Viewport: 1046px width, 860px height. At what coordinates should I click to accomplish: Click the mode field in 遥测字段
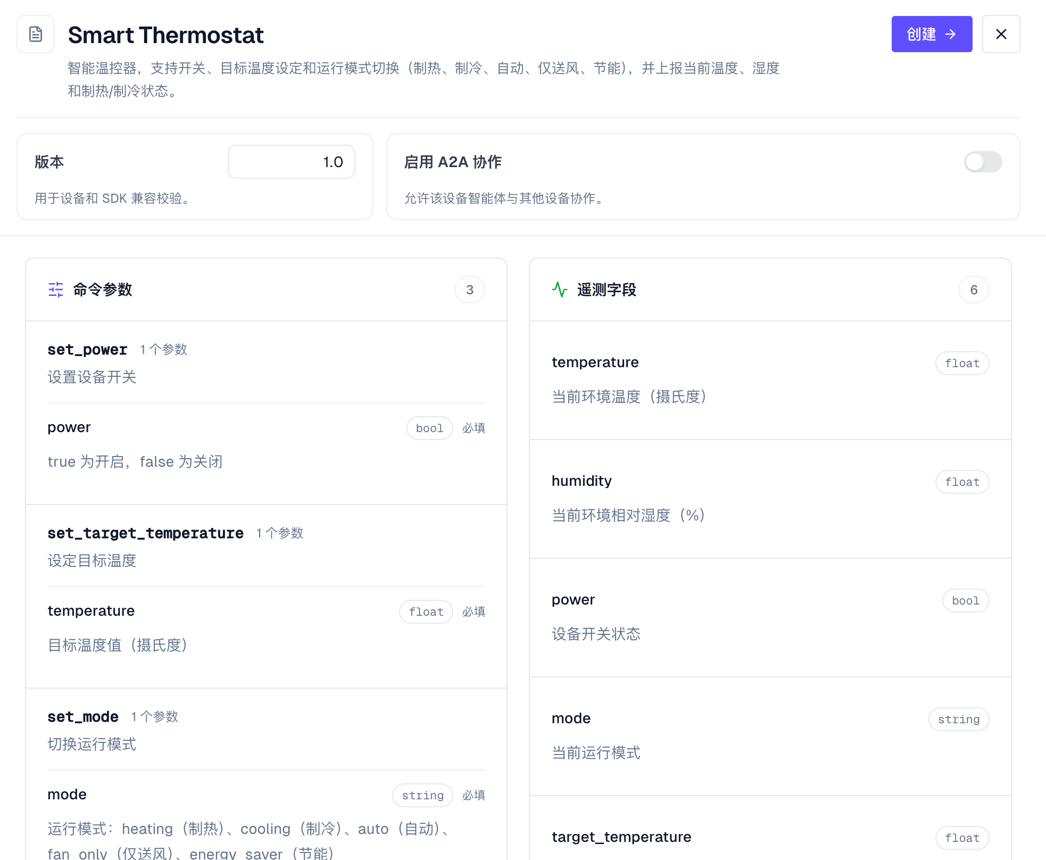click(571, 718)
